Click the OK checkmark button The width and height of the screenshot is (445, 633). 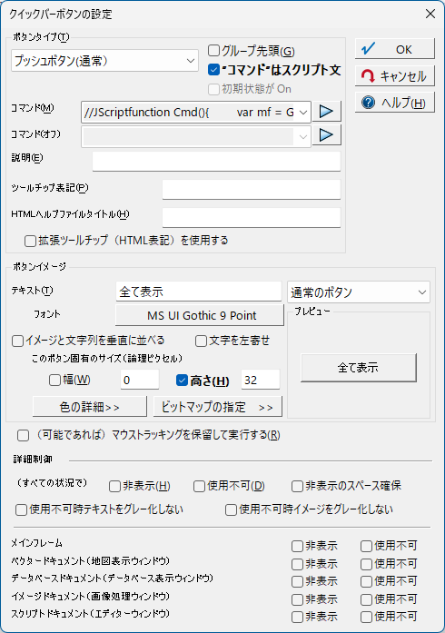coord(394,49)
